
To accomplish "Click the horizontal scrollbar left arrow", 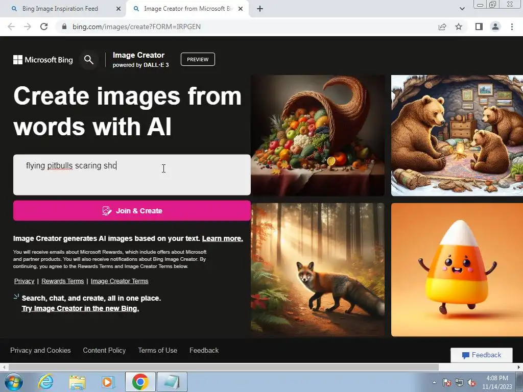I will point(4,367).
